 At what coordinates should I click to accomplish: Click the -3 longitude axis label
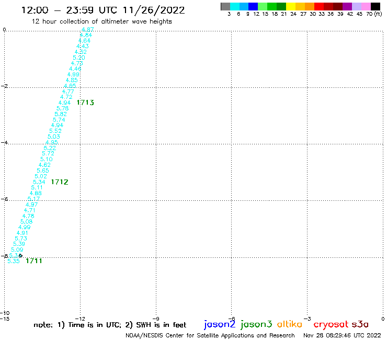[x=308, y=319]
